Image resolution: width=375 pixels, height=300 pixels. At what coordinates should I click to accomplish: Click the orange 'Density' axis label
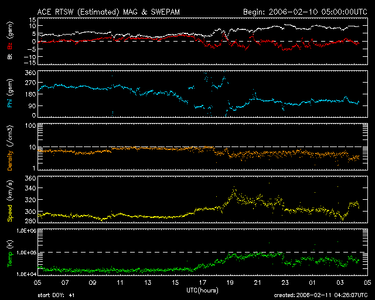click(x=10, y=161)
